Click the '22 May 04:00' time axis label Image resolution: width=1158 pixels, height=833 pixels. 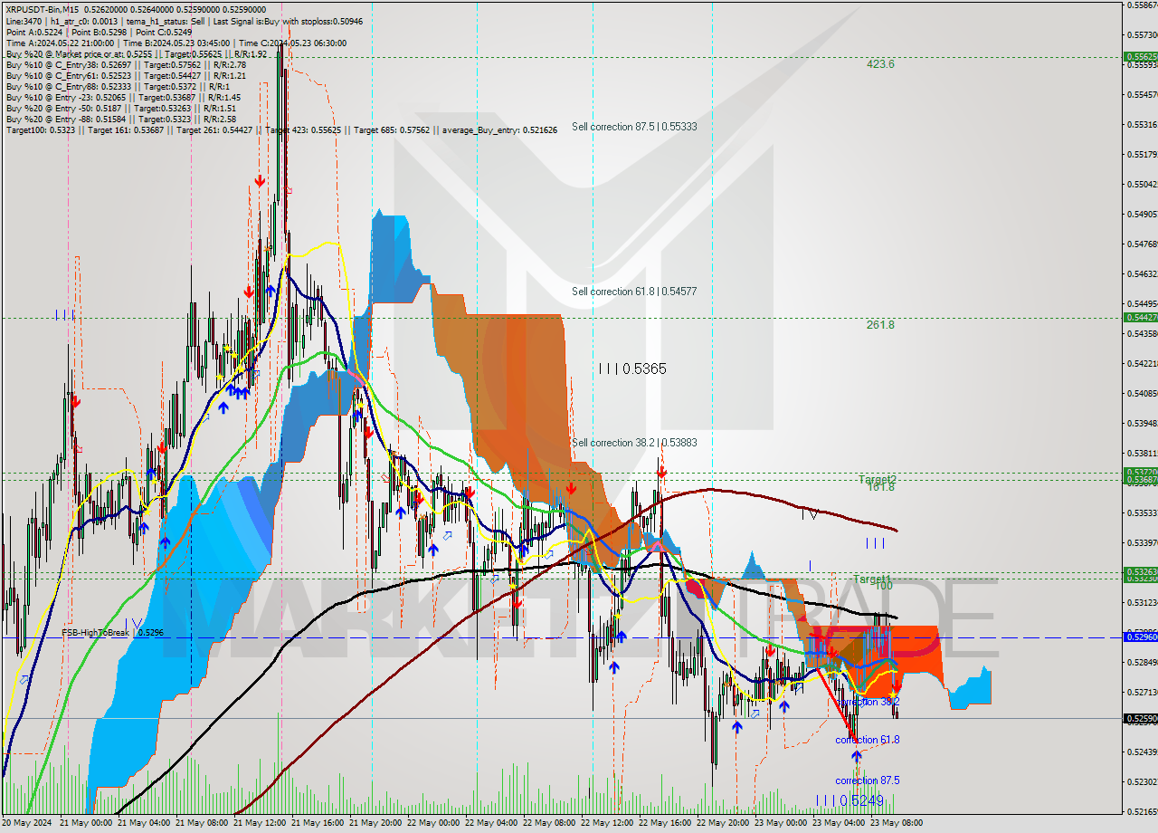pyautogui.click(x=491, y=823)
